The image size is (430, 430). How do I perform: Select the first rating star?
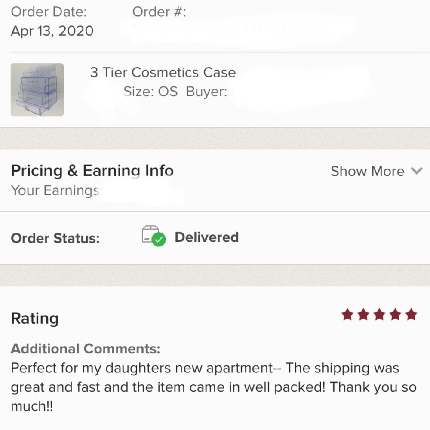coord(347,314)
